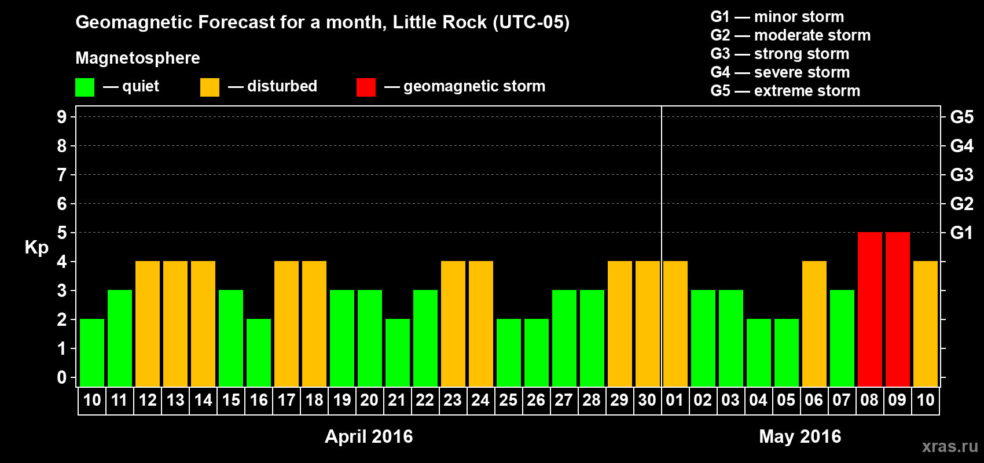This screenshot has height=463, width=984.
Task: Click the date label 05 in May
Action: point(787,400)
